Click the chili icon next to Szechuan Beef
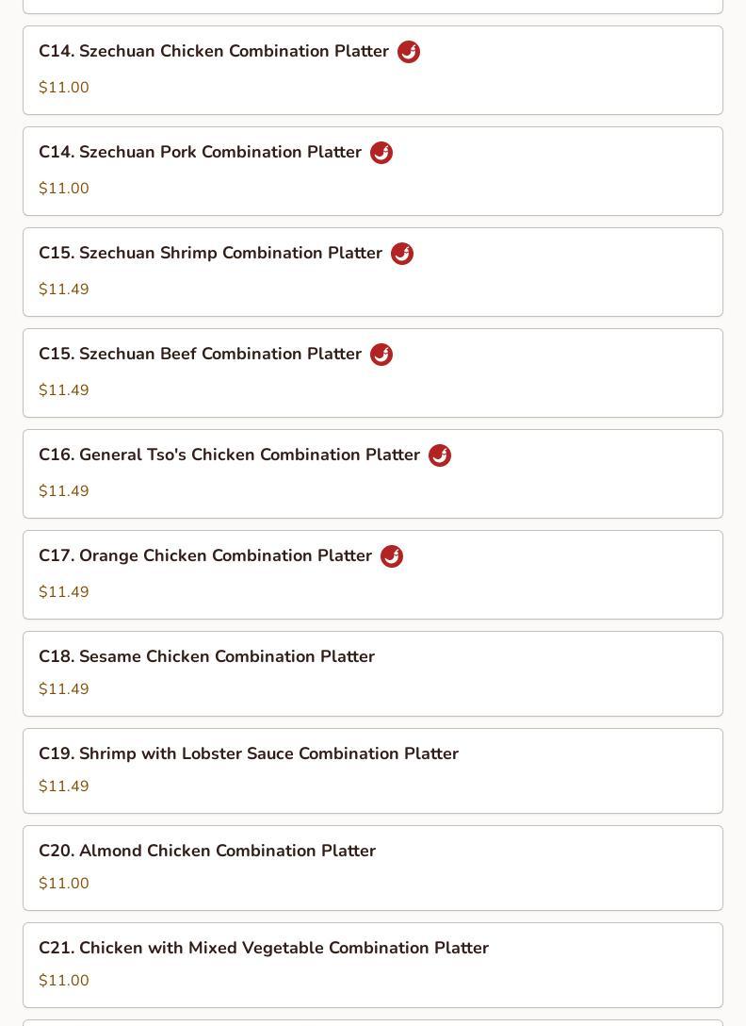Screen dimensions: 746x1026 tap(381, 355)
